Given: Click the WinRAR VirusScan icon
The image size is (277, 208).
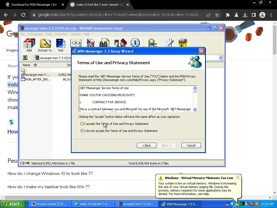Looking at the screenshot, I should pos(152,43).
